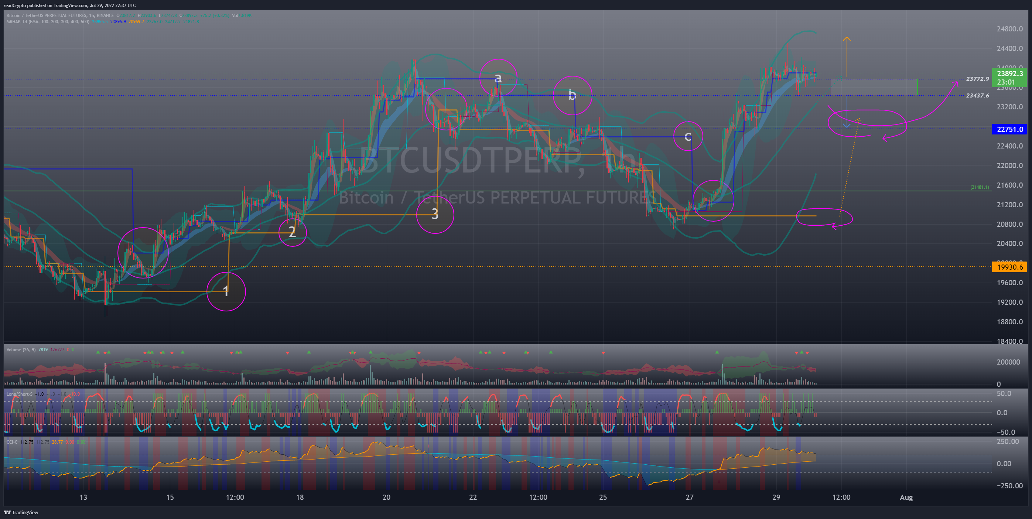The image size is (1032, 519).
Task: Click the 200000 volume axis label
Action: tap(1008, 362)
